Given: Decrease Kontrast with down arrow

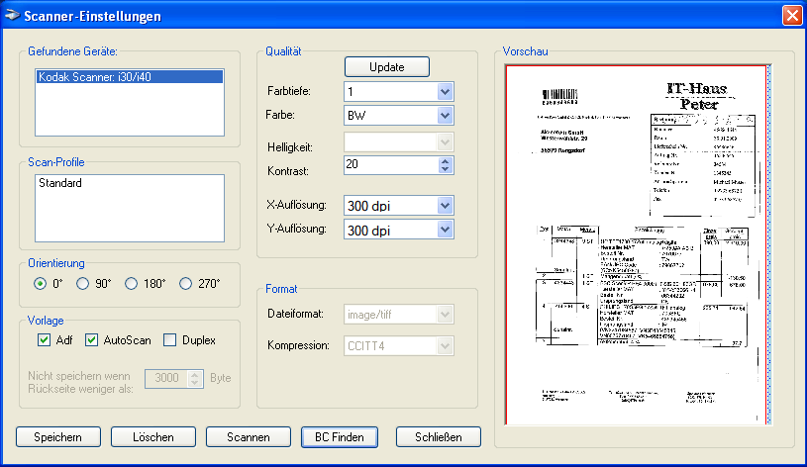Looking at the screenshot, I should pos(446,169).
